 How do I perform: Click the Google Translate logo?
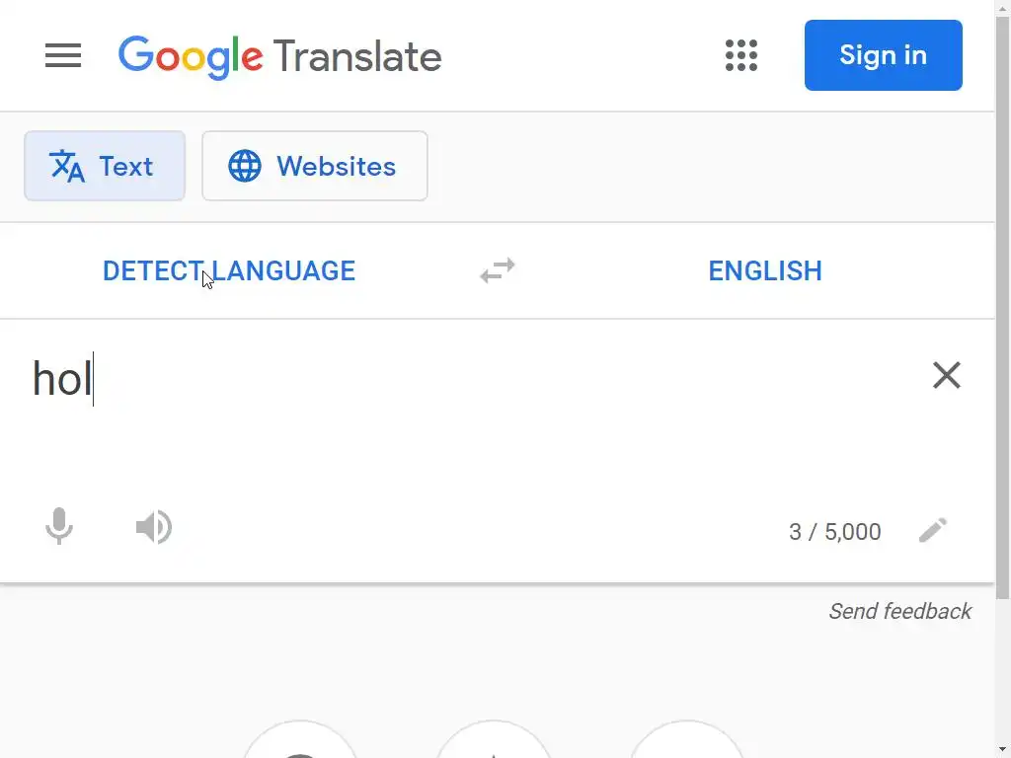(x=280, y=56)
